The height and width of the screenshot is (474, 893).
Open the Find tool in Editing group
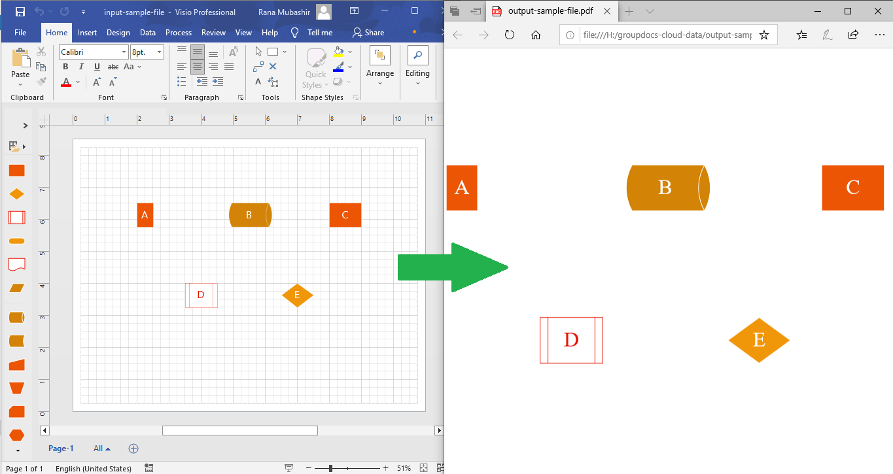tap(417, 63)
